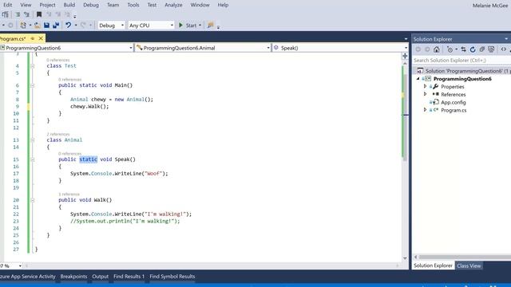Click the View Code icon in Solution Explorer
Image resolution: width=511 pixels, height=287 pixels.
(x=504, y=49)
